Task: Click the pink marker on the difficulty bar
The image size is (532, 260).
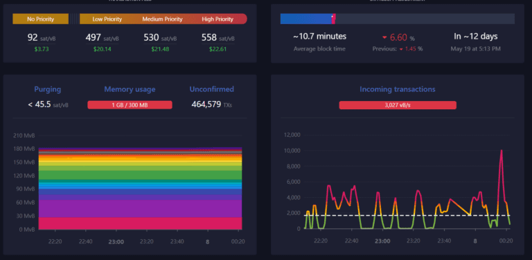Action: [333, 19]
